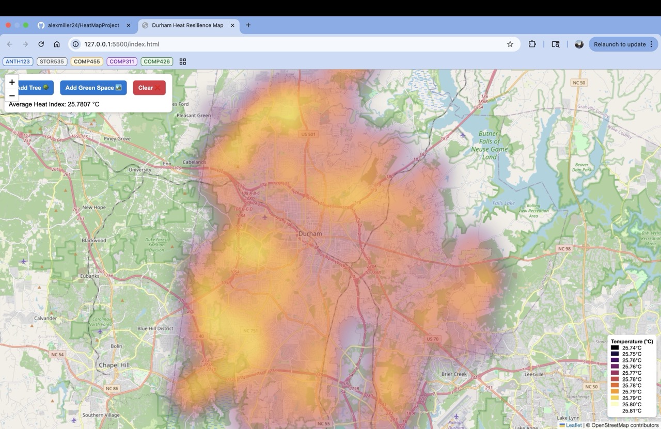The height and width of the screenshot is (429, 661).
Task: Switch to alexmiller24/HeatMapProject tab
Action: (x=84, y=25)
